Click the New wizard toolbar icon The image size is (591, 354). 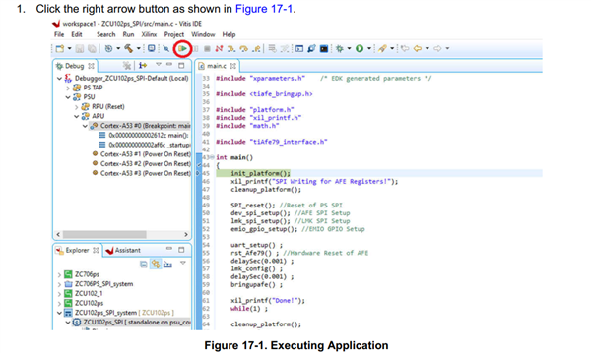[x=59, y=48]
